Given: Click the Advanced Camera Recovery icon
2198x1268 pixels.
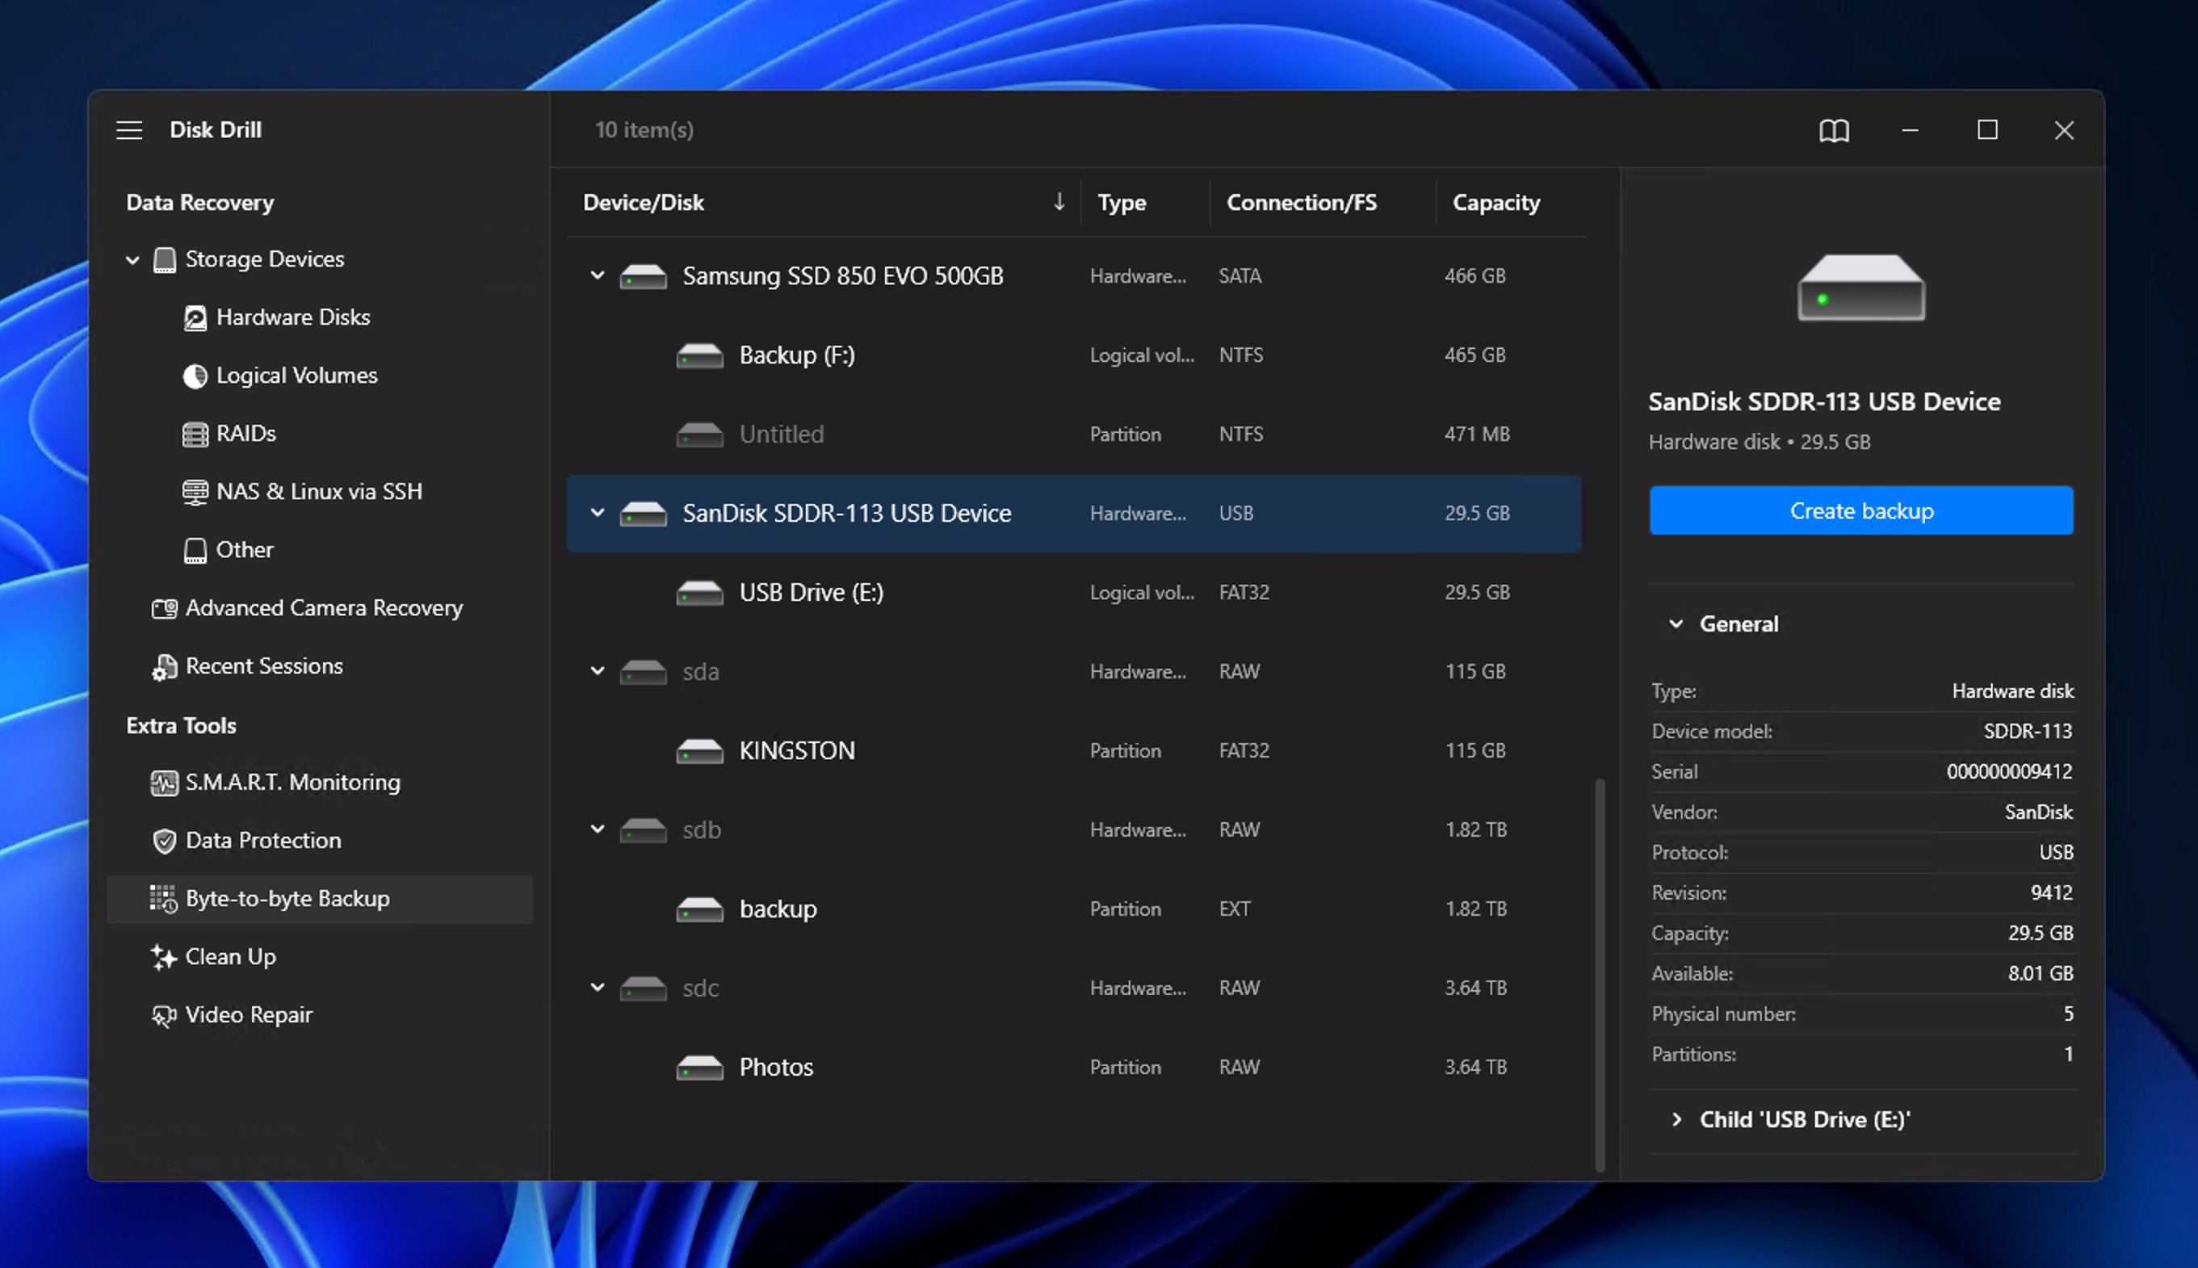Looking at the screenshot, I should pyautogui.click(x=165, y=608).
